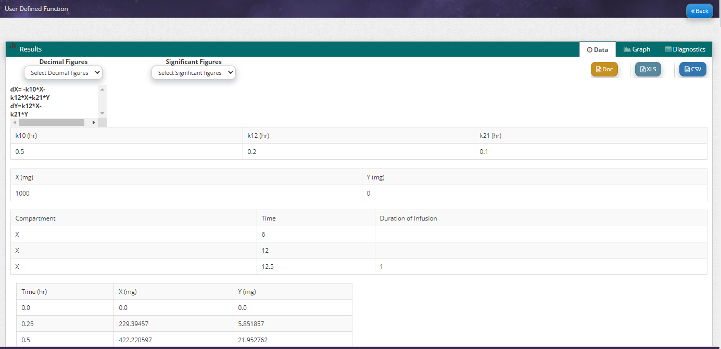Click inside the dX equation text box
Screen dimensions: 721x349
52,101
